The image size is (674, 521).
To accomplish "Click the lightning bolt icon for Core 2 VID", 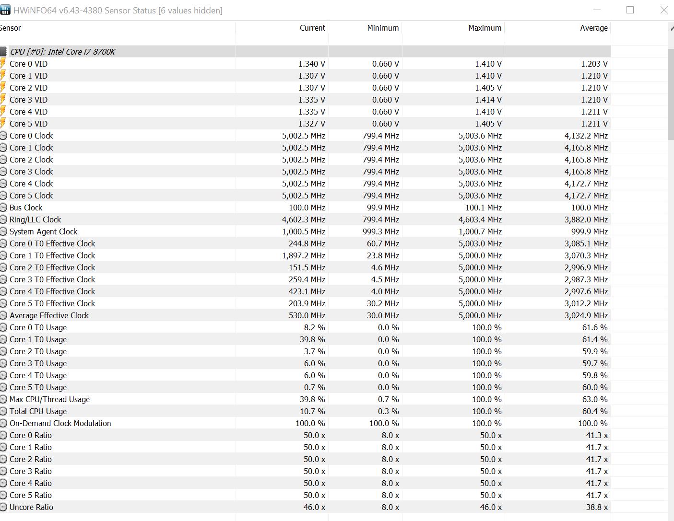I will pos(3,88).
